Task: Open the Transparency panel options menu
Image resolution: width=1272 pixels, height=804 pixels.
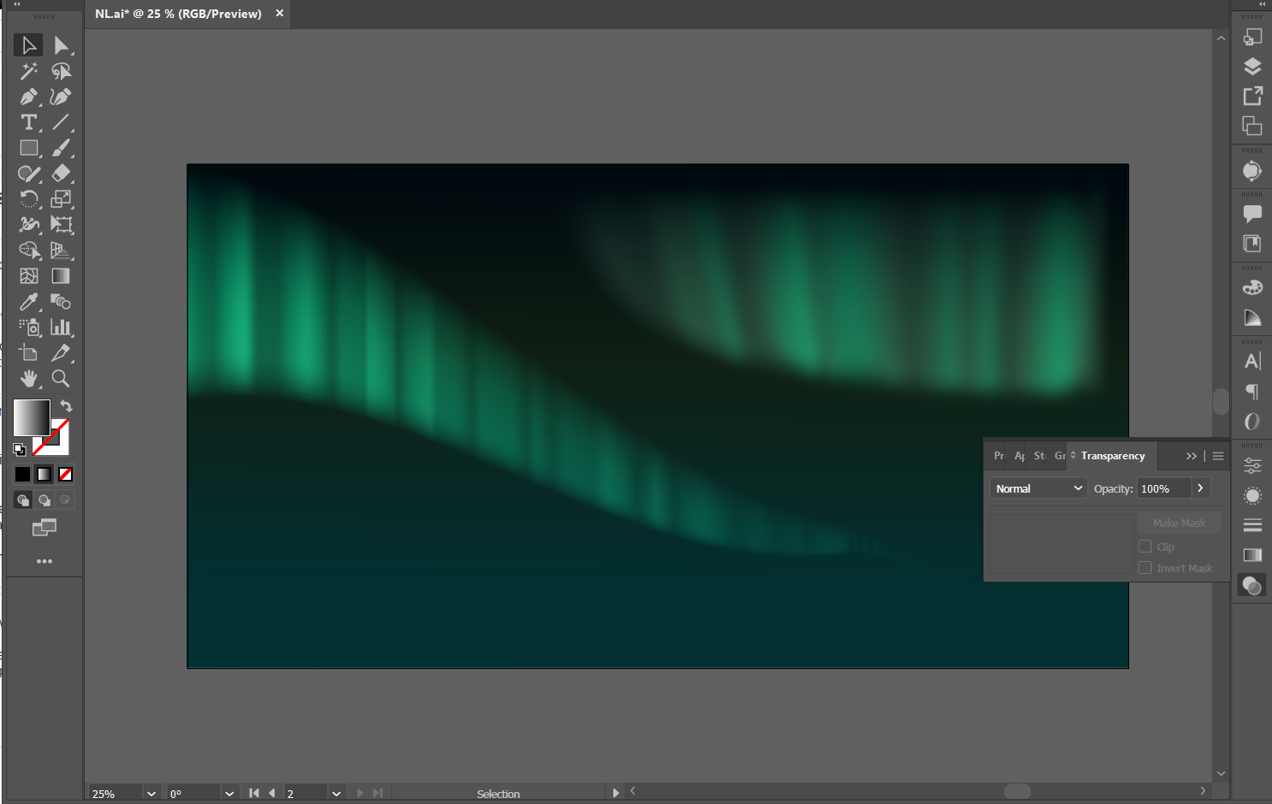Action: [1218, 456]
